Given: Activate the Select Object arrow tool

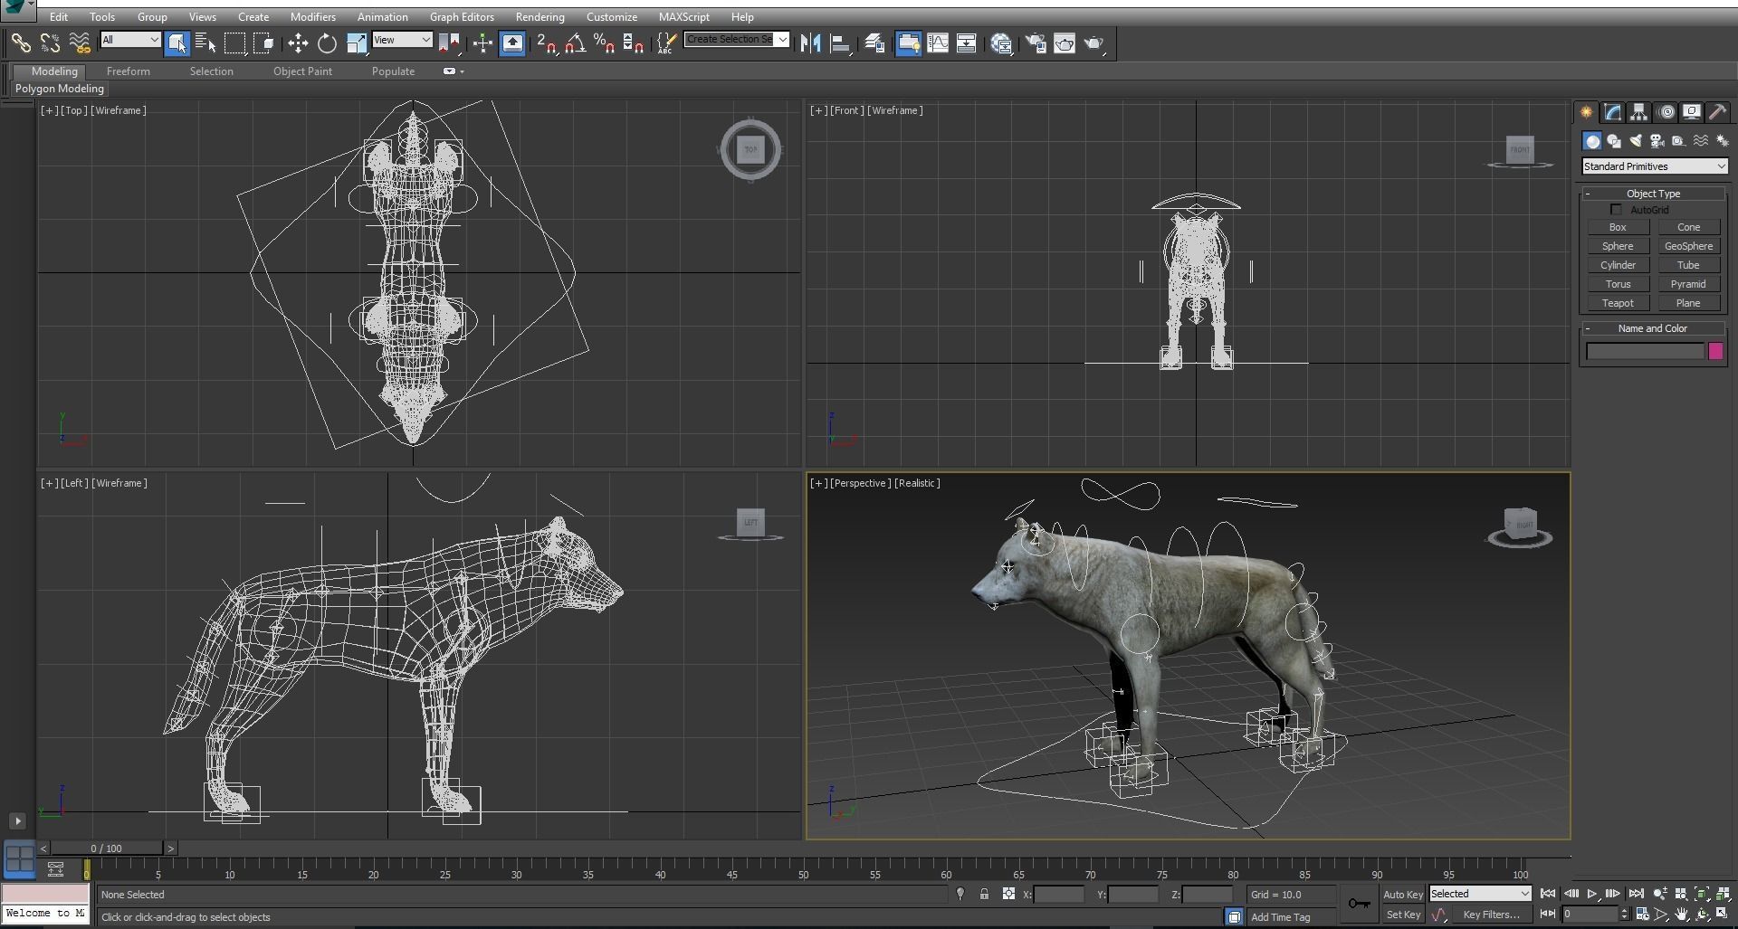Looking at the screenshot, I should coord(177,43).
